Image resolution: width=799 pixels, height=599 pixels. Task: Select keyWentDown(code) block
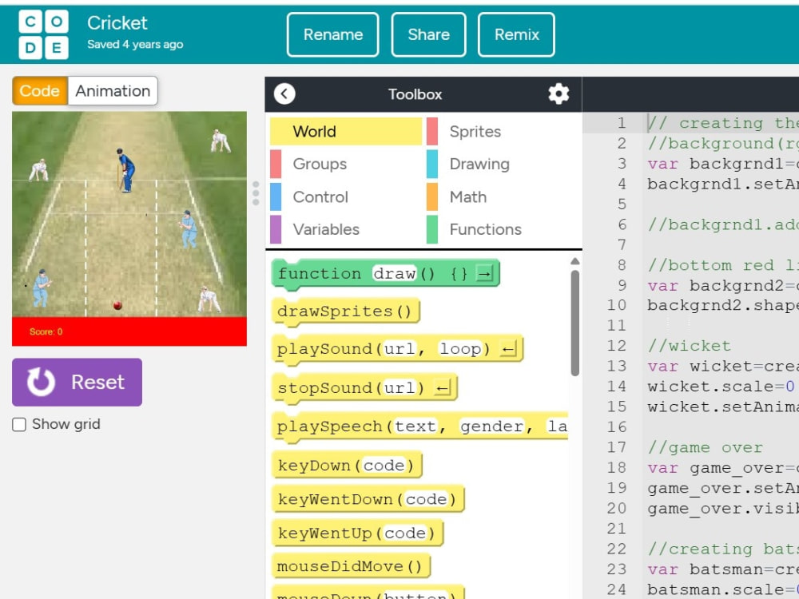(368, 499)
